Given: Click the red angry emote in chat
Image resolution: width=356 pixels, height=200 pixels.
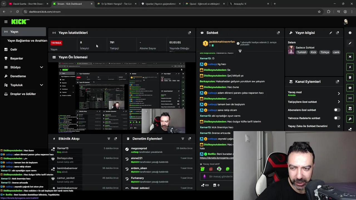Looking at the screenshot, I should pyautogui.click(x=211, y=169).
